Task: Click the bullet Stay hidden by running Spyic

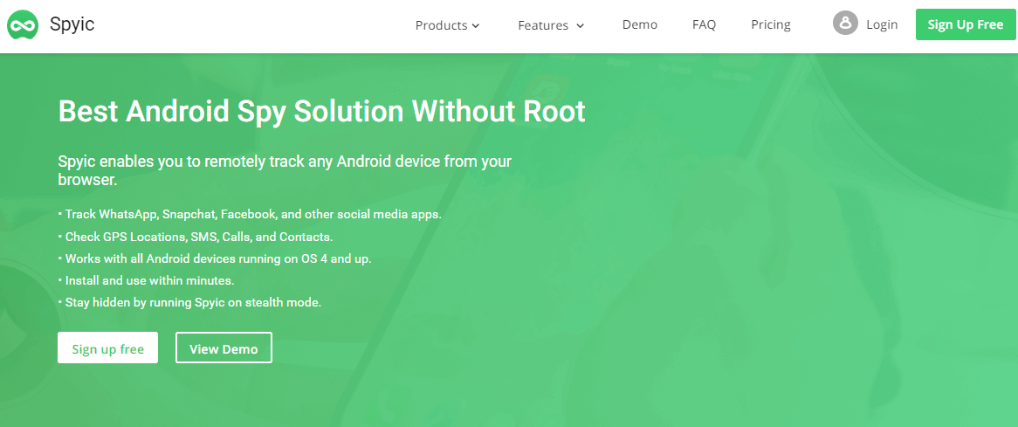Action: click(x=189, y=302)
